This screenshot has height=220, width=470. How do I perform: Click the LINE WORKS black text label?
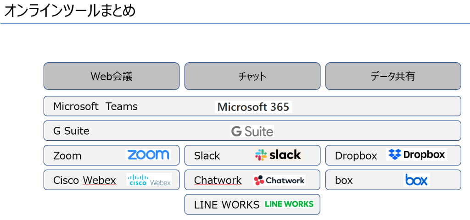[227, 205]
